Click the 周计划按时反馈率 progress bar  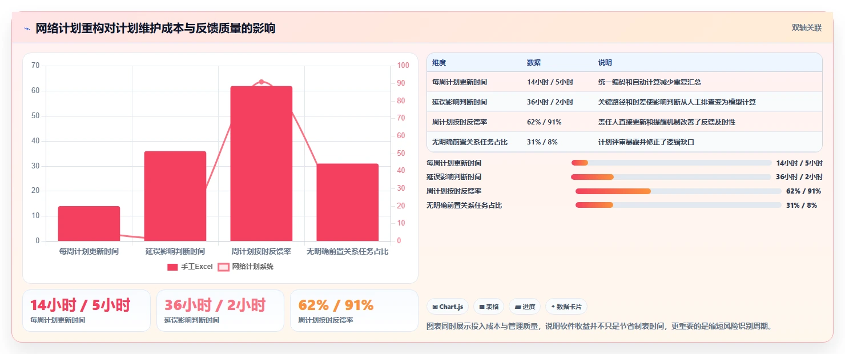(x=678, y=191)
